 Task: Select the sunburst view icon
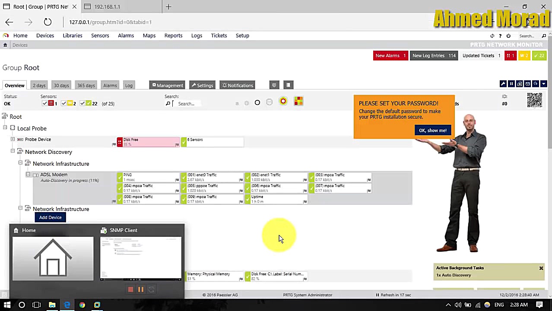click(283, 101)
